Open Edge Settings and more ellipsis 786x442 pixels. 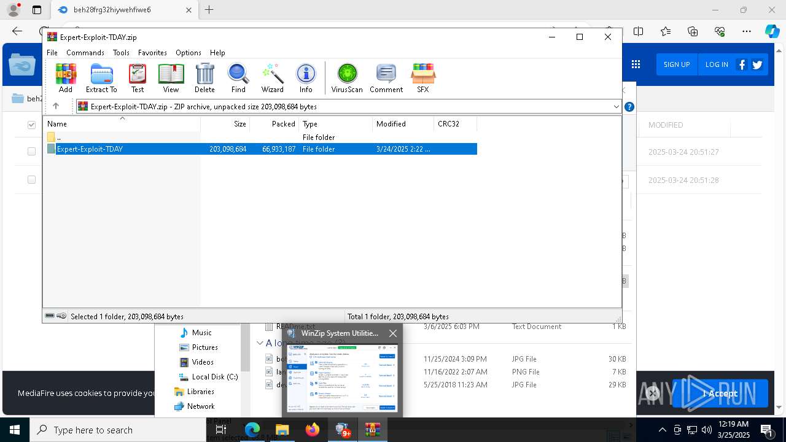(747, 31)
